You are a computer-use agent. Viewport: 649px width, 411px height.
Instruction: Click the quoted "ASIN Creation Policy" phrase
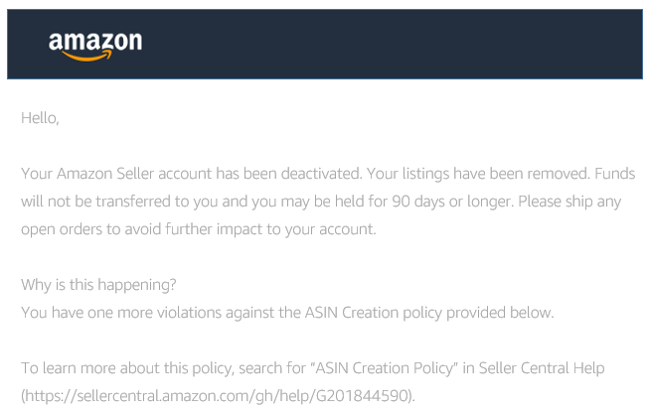[384, 368]
